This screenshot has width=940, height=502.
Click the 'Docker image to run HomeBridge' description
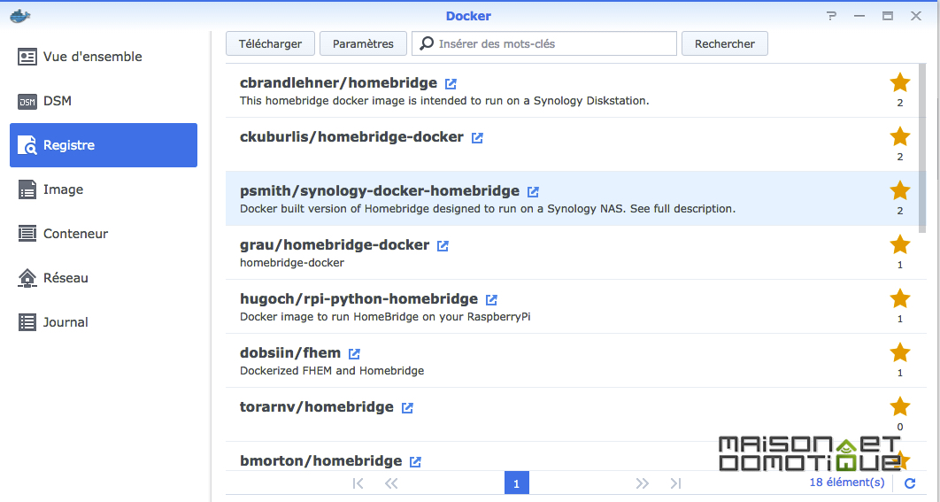(386, 317)
